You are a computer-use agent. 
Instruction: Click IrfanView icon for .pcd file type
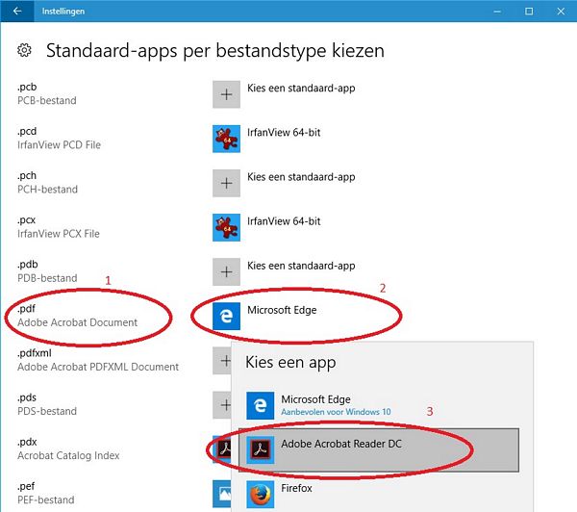226,139
